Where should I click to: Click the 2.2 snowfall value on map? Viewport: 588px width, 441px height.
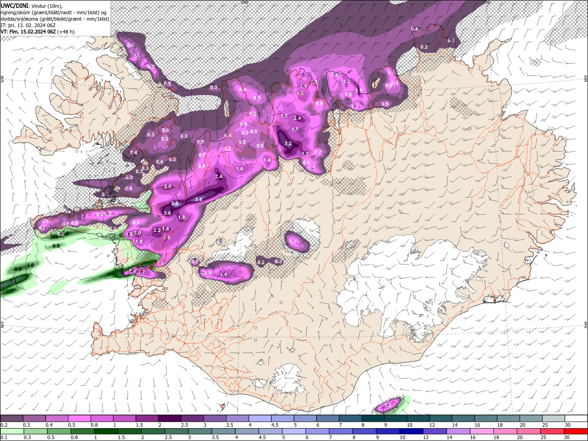click(157, 230)
